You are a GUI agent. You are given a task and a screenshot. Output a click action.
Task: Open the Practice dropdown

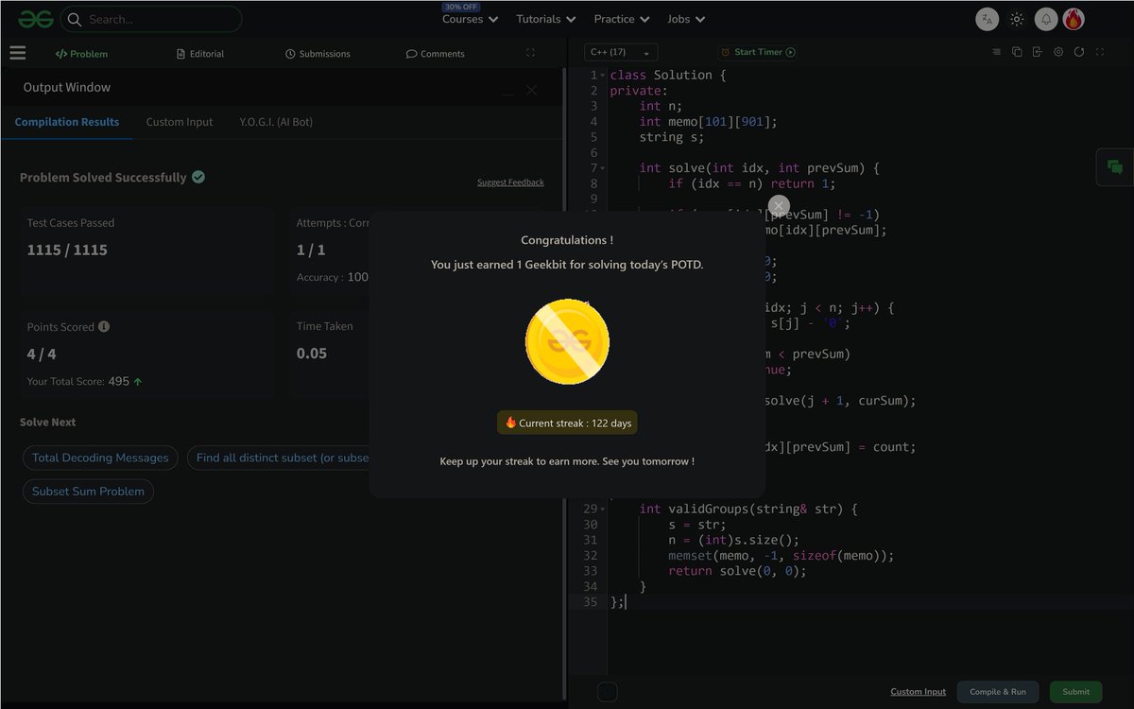621,19
